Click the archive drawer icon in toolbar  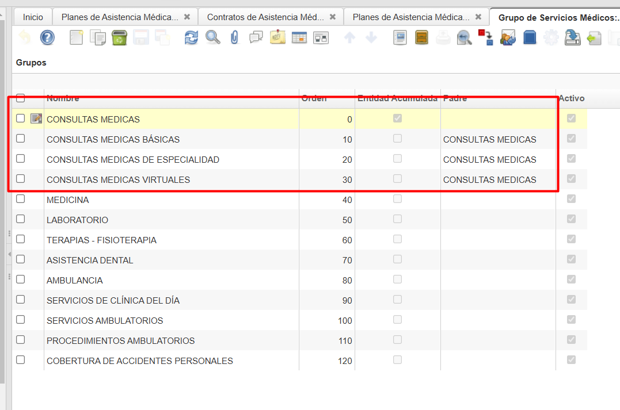click(x=422, y=38)
